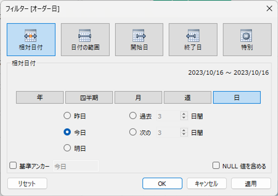This screenshot has width=278, height=196.
Task: Select the 過去 N 日間 radio option
Action: (133, 116)
